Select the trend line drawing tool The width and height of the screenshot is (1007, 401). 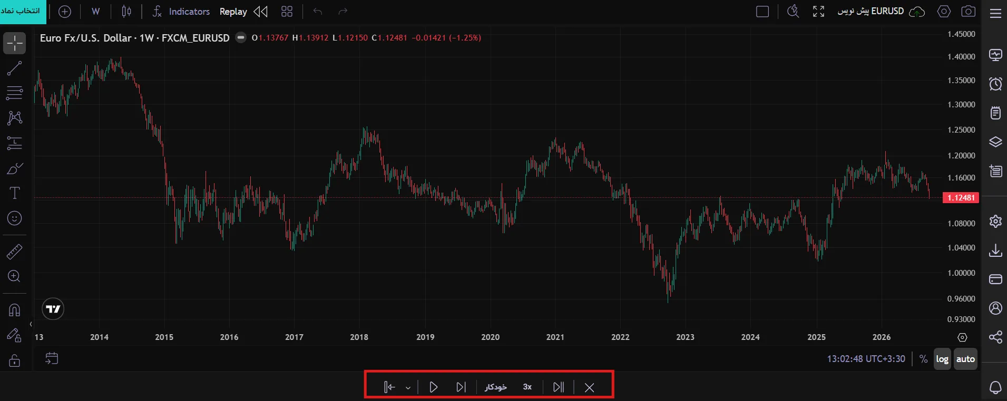15,68
